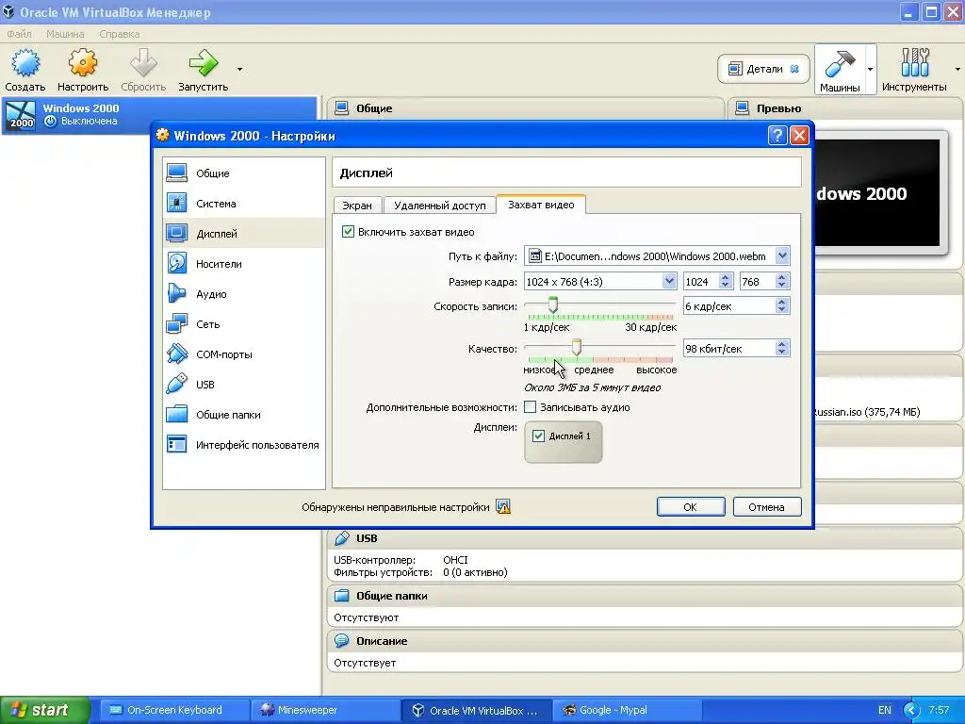Click the Детали button
The width and height of the screenshot is (965, 724).
[x=763, y=69]
